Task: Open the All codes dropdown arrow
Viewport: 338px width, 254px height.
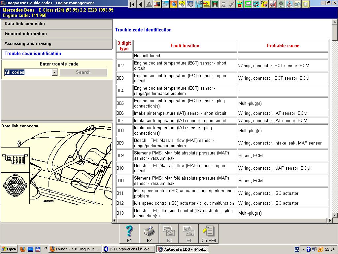Action: 54,72
